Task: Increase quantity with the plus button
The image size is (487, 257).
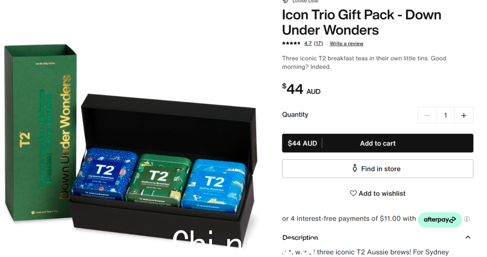Action: (x=464, y=115)
